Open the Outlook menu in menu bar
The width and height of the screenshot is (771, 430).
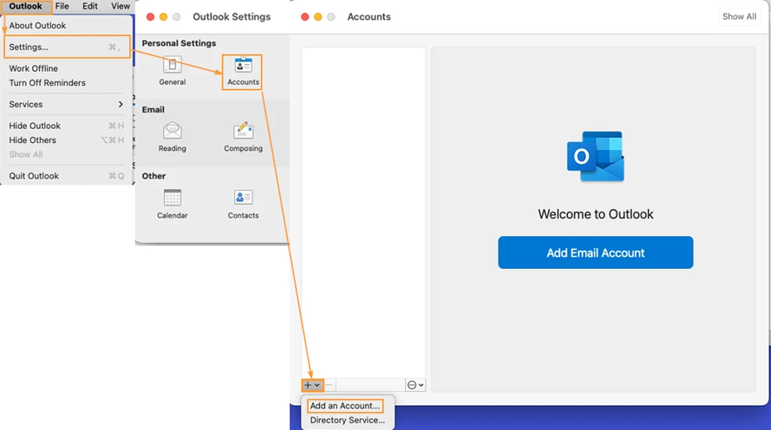pos(26,6)
